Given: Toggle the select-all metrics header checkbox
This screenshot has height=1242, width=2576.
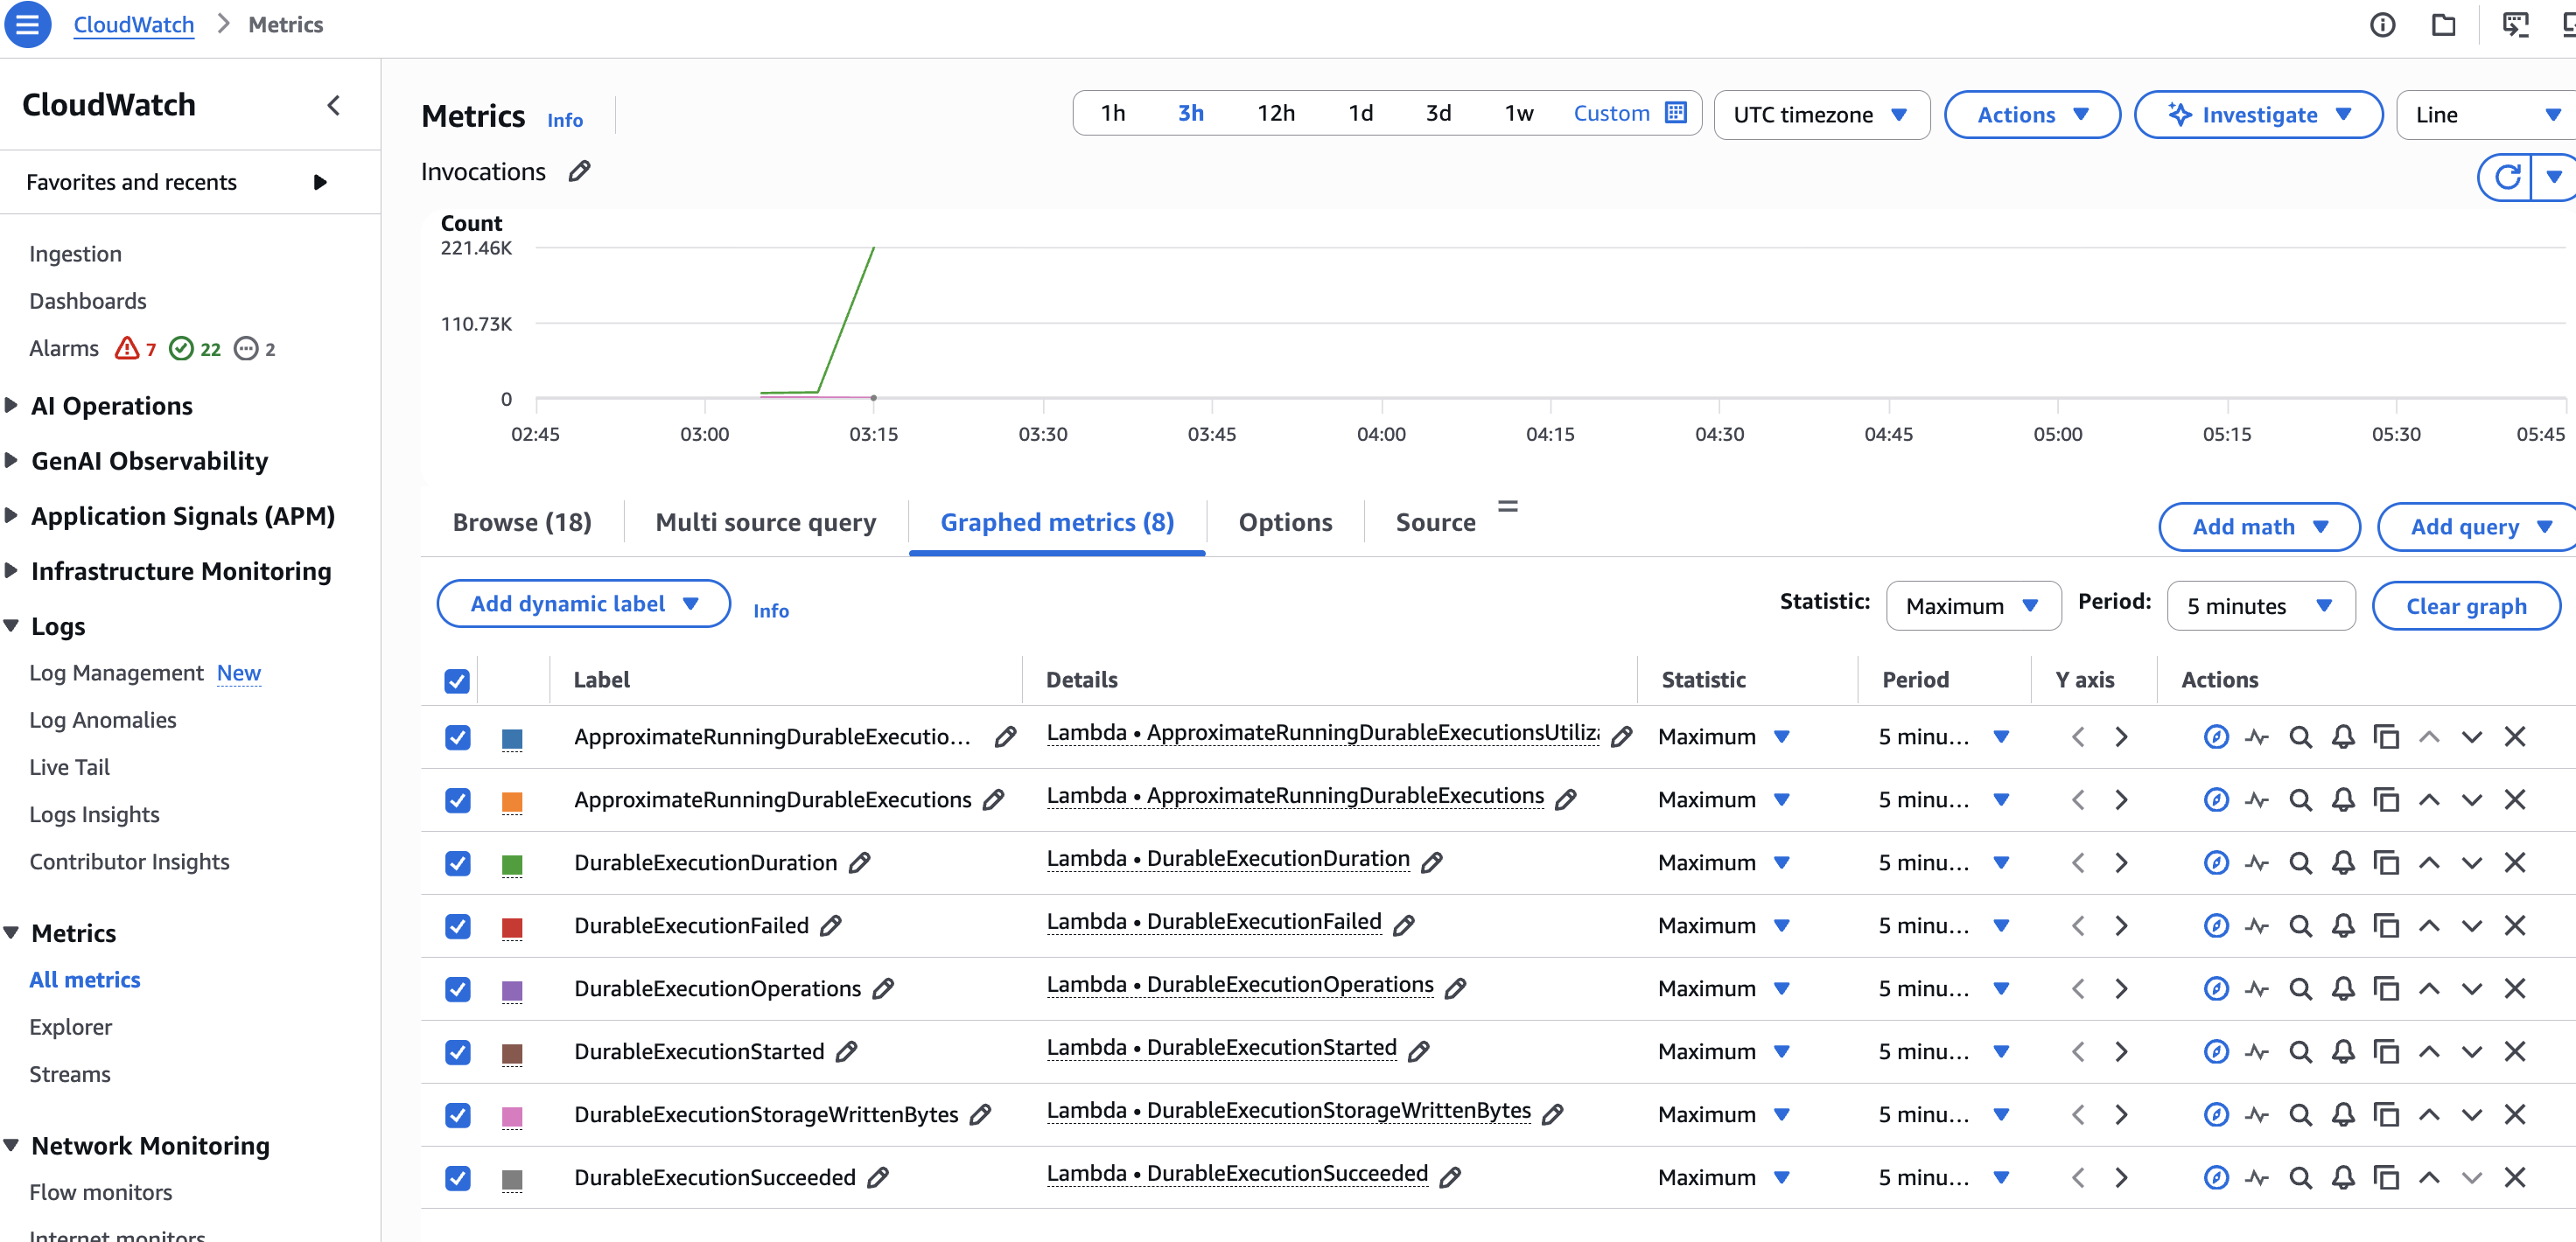Looking at the screenshot, I should click(x=457, y=680).
